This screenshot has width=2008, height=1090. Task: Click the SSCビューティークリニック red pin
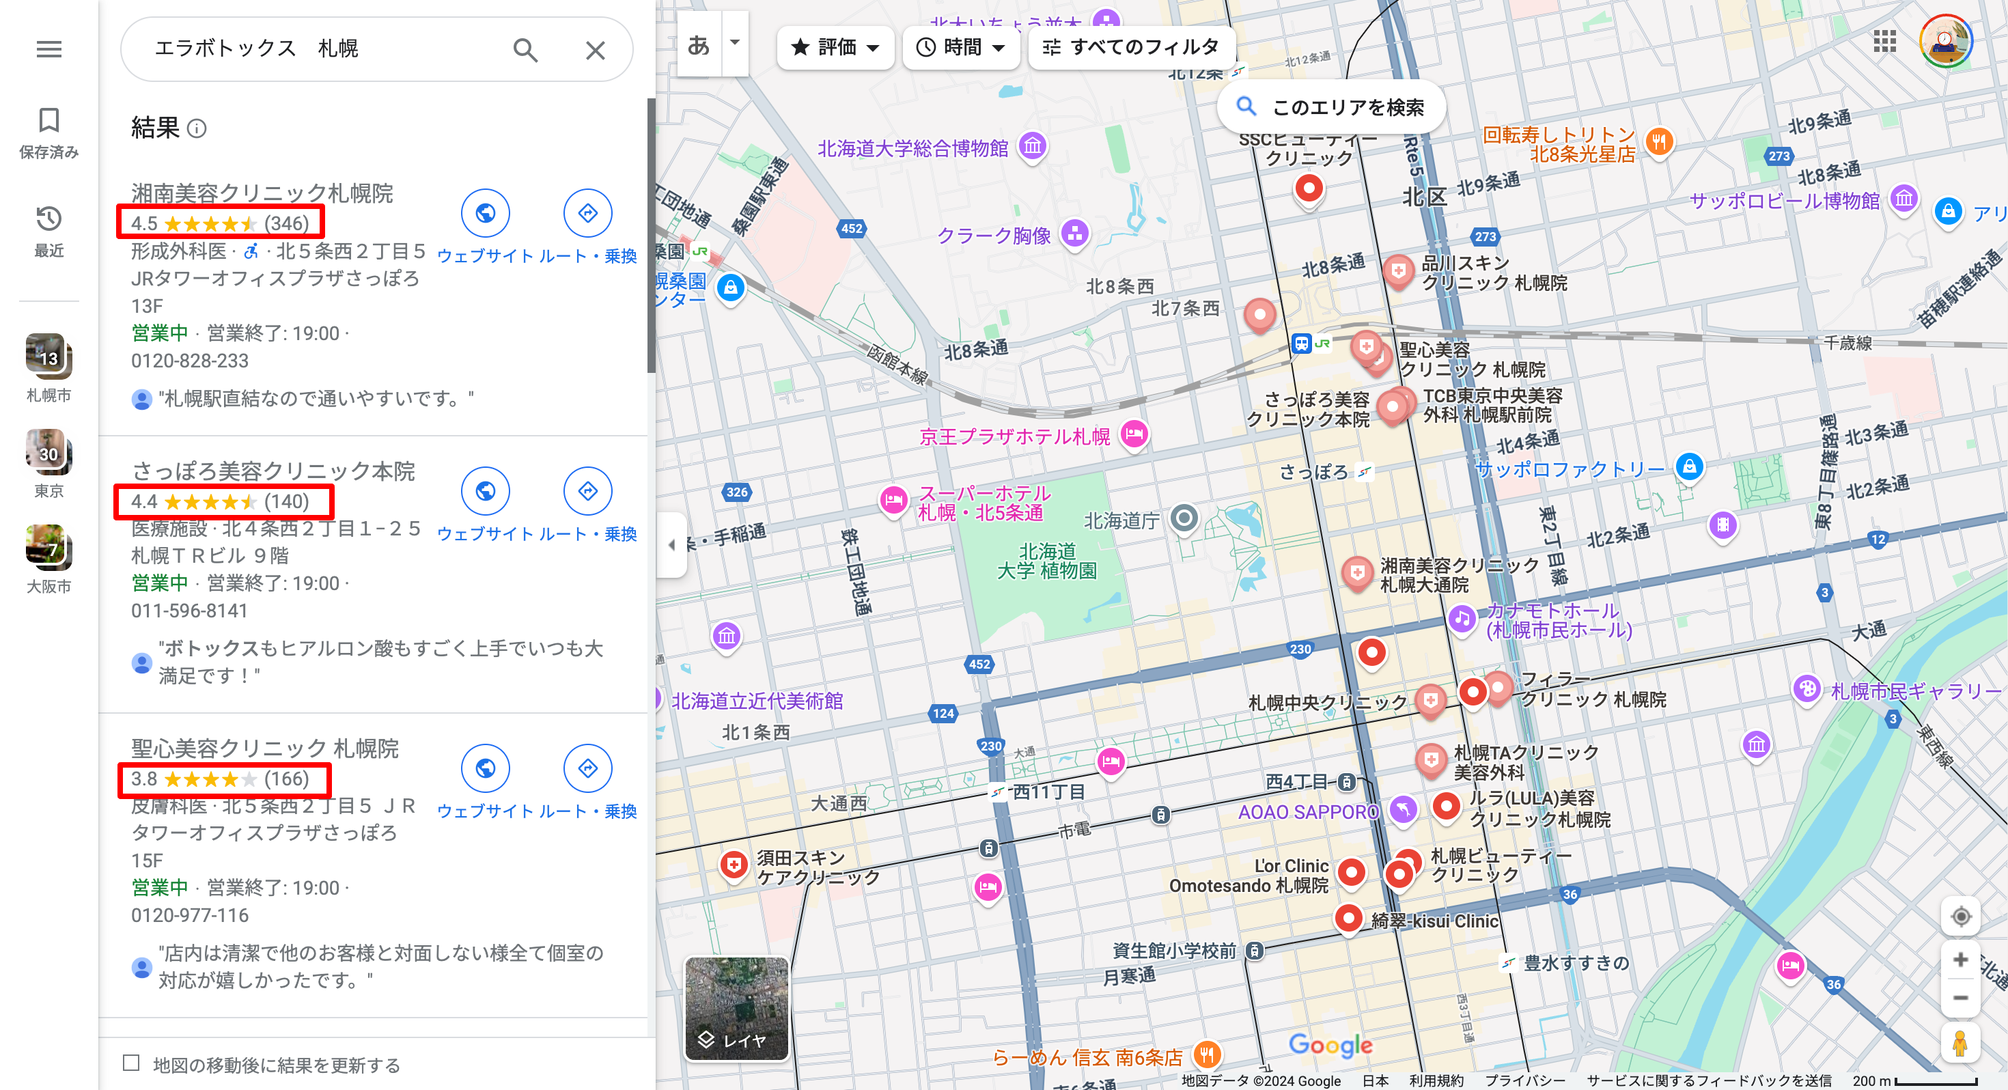point(1309,189)
